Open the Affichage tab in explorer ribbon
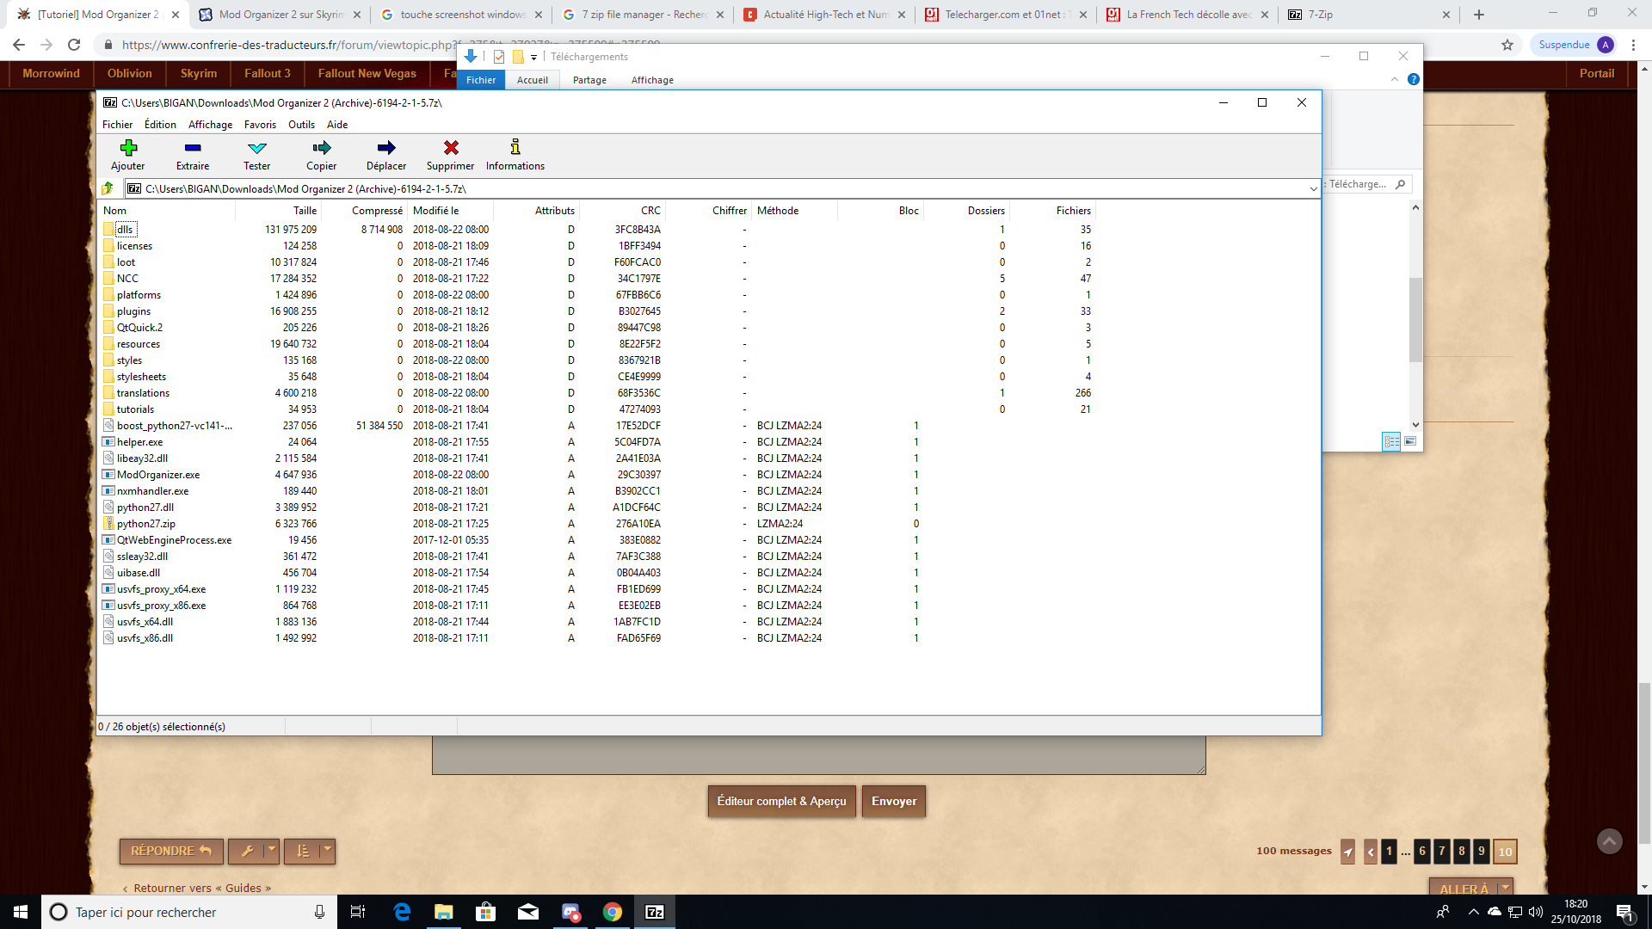 [652, 80]
